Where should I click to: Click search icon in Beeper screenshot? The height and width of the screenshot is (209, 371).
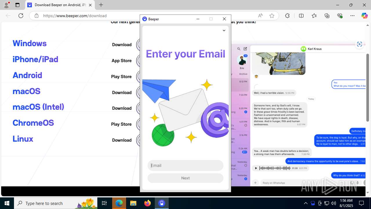(239, 49)
